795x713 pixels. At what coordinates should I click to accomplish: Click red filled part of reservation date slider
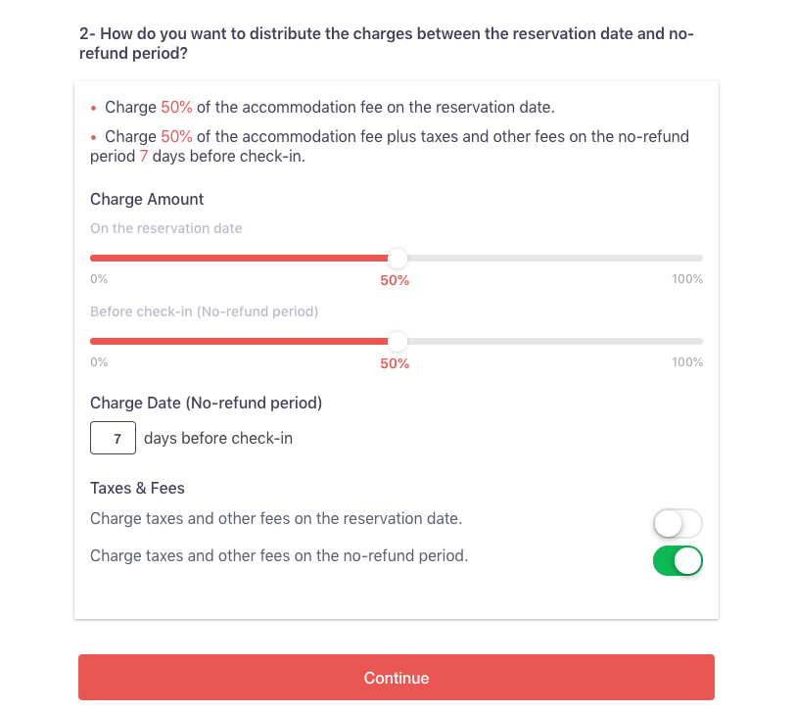pos(239,259)
